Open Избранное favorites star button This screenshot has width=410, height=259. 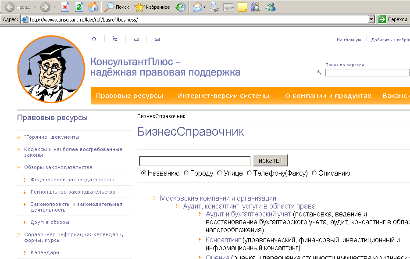coord(152,7)
